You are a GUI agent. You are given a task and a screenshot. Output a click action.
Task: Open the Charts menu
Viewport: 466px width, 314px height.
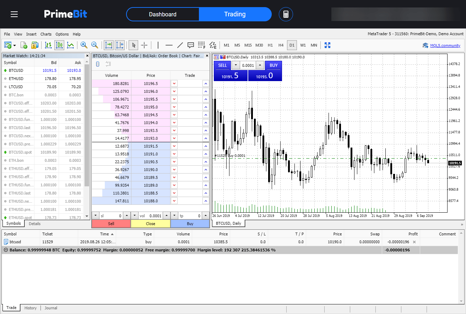click(46, 34)
